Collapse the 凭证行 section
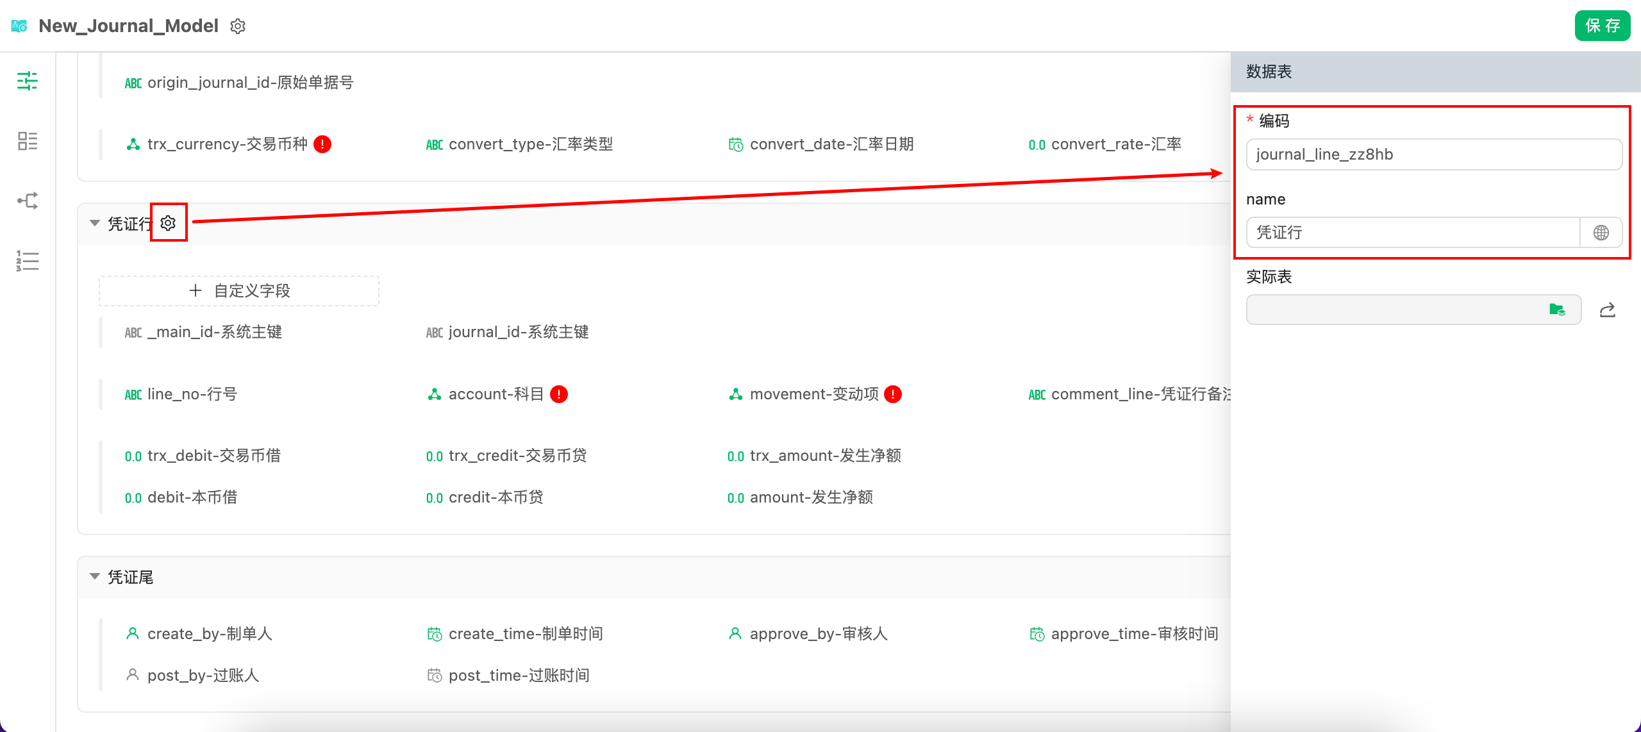The width and height of the screenshot is (1641, 732). tap(95, 223)
